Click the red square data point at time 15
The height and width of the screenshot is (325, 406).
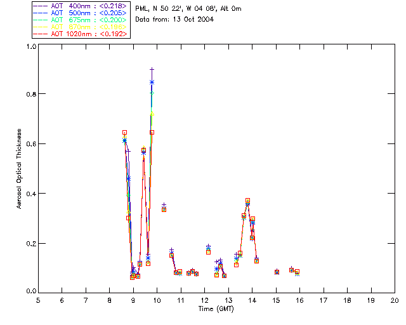pyautogui.click(x=277, y=272)
